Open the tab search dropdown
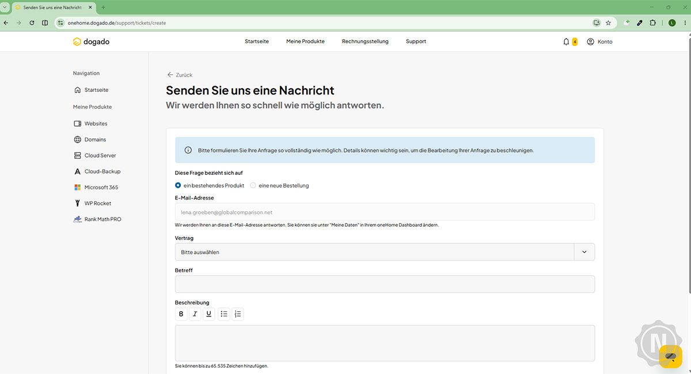The width and height of the screenshot is (691, 374). [5, 7]
